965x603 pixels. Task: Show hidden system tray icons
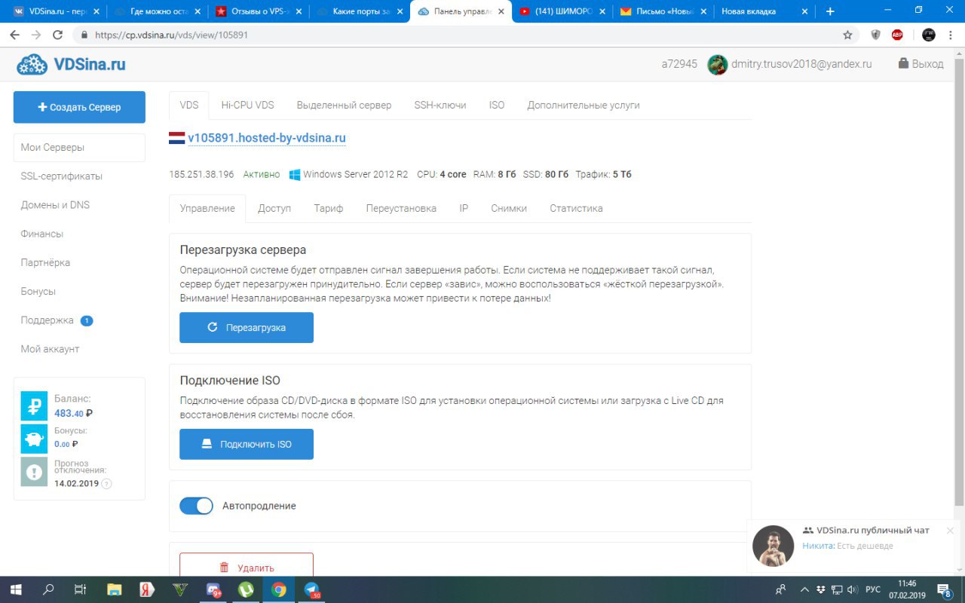click(x=804, y=589)
